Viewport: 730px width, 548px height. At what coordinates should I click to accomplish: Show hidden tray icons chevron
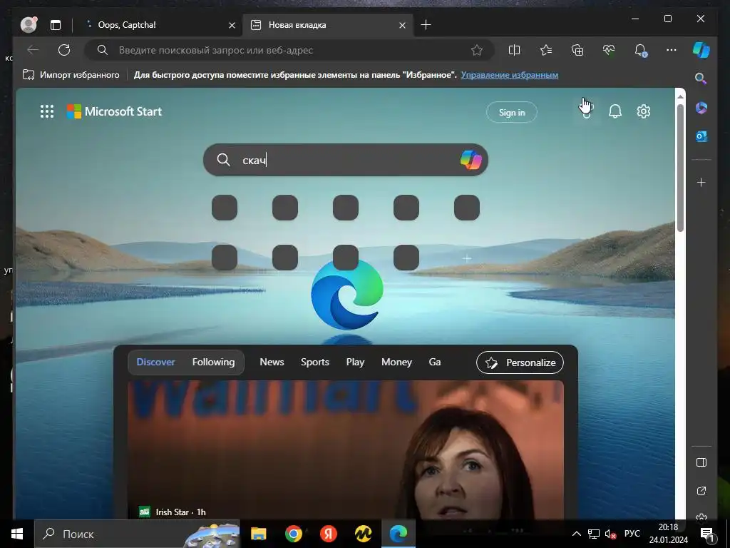click(576, 534)
